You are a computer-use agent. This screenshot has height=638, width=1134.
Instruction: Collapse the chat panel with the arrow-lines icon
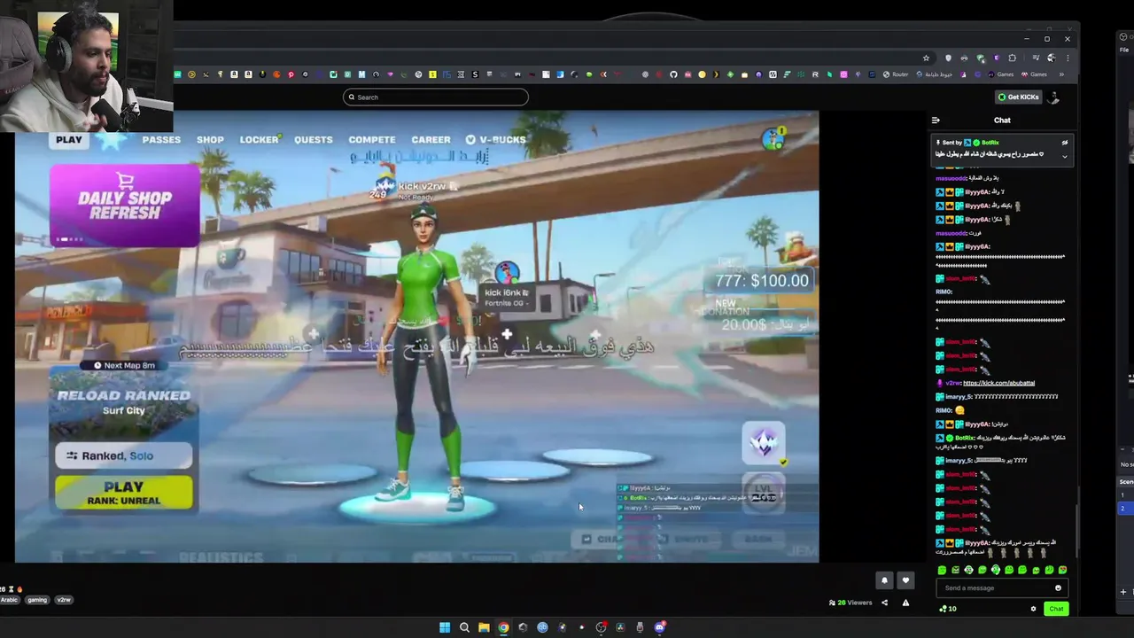[x=935, y=121]
